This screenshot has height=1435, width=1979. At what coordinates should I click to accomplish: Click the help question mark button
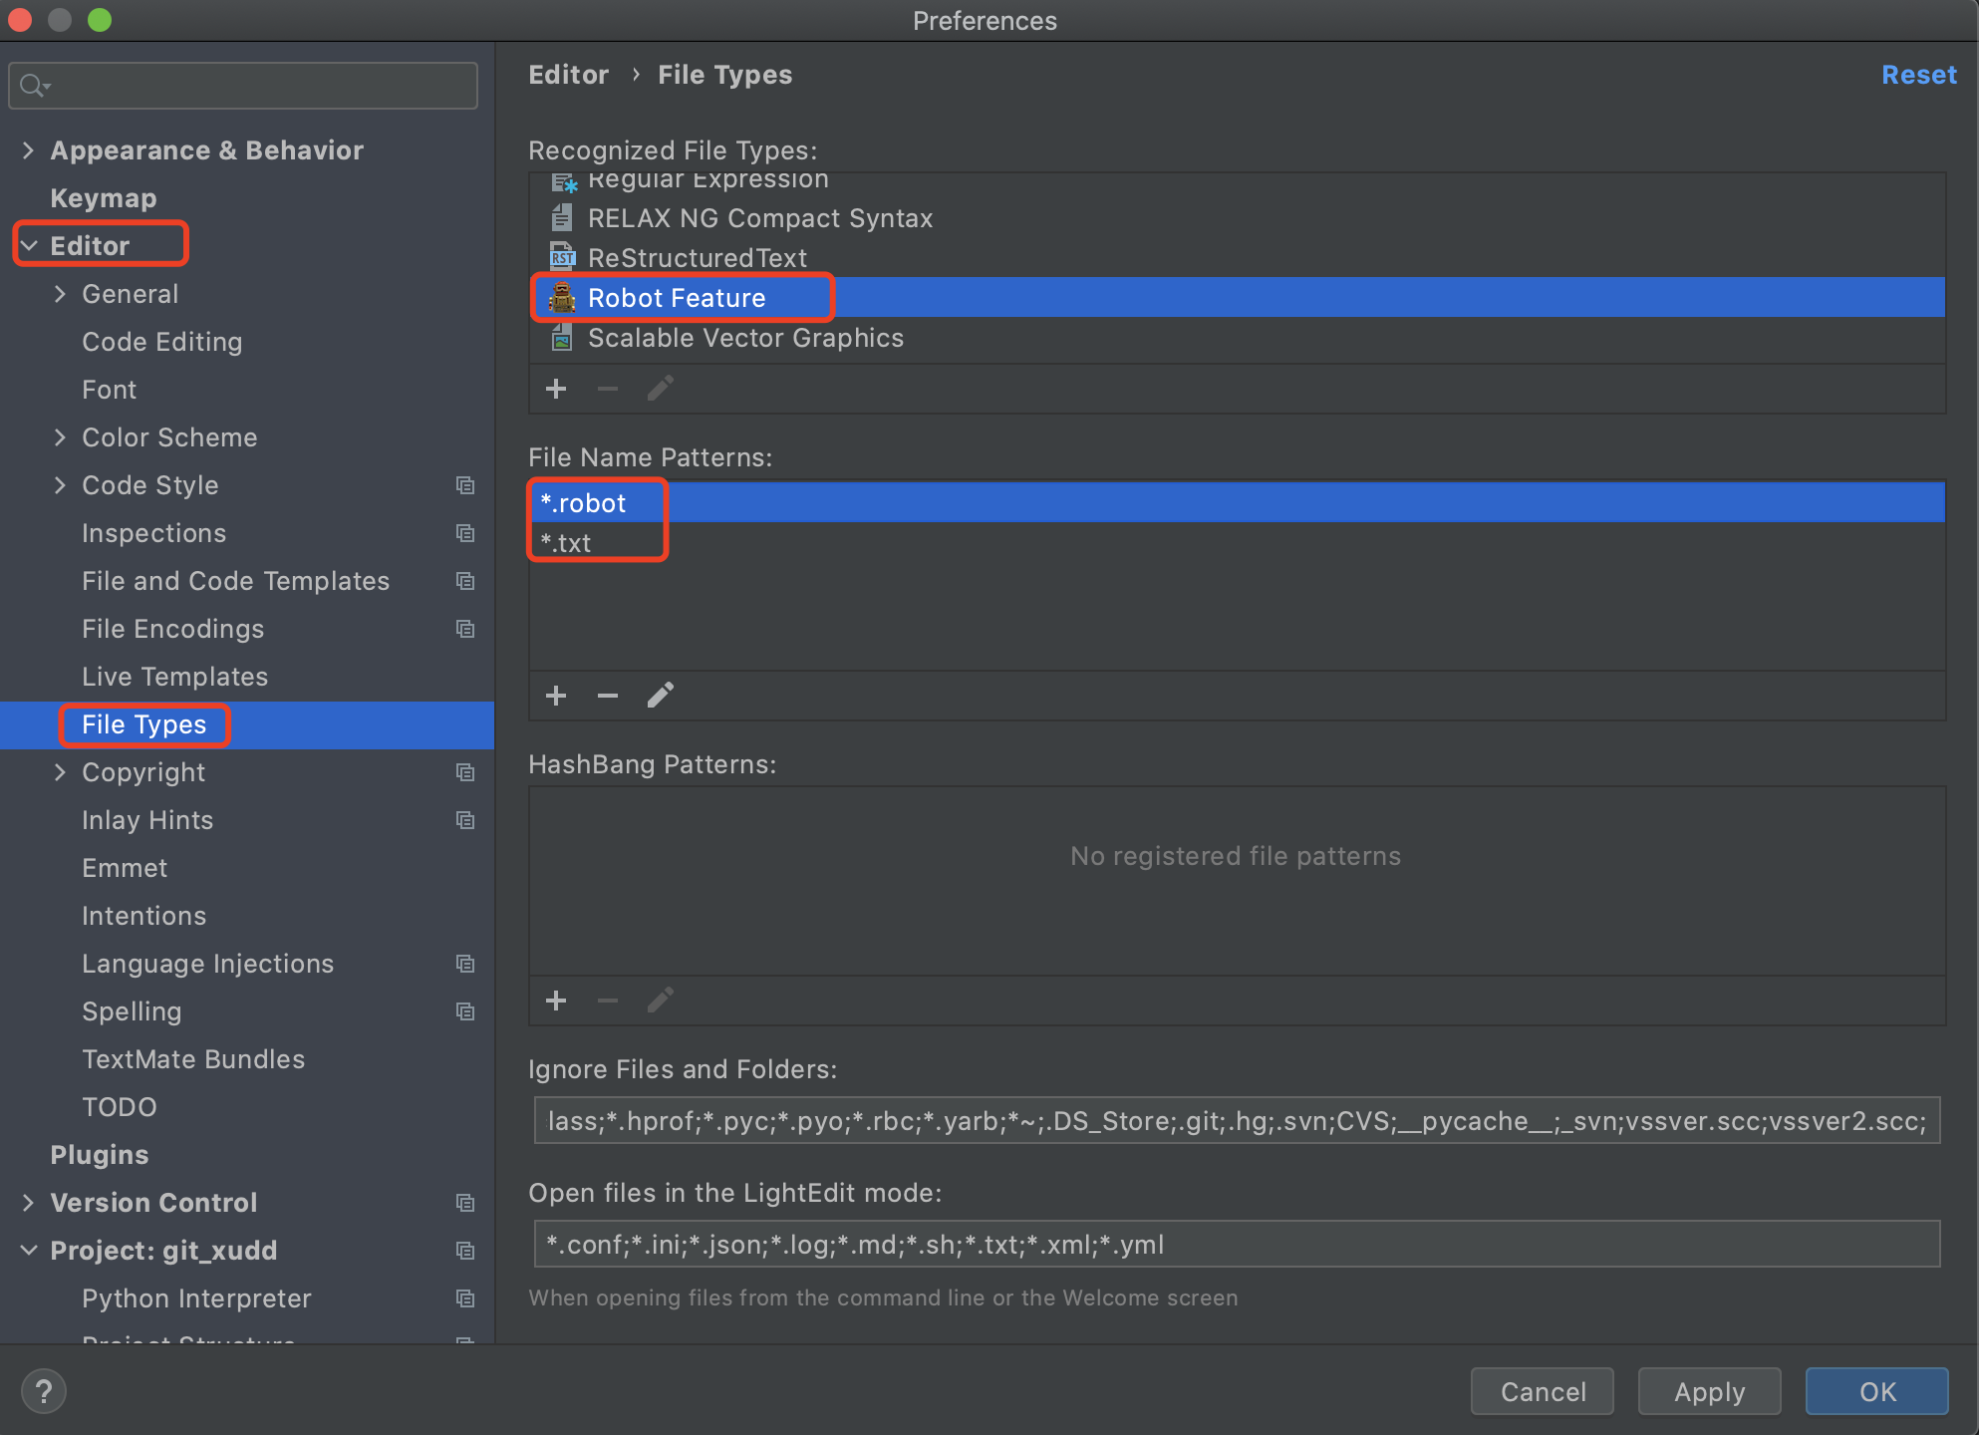click(44, 1391)
